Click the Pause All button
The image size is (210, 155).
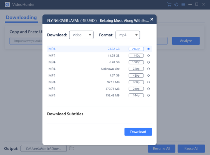pos(191,149)
